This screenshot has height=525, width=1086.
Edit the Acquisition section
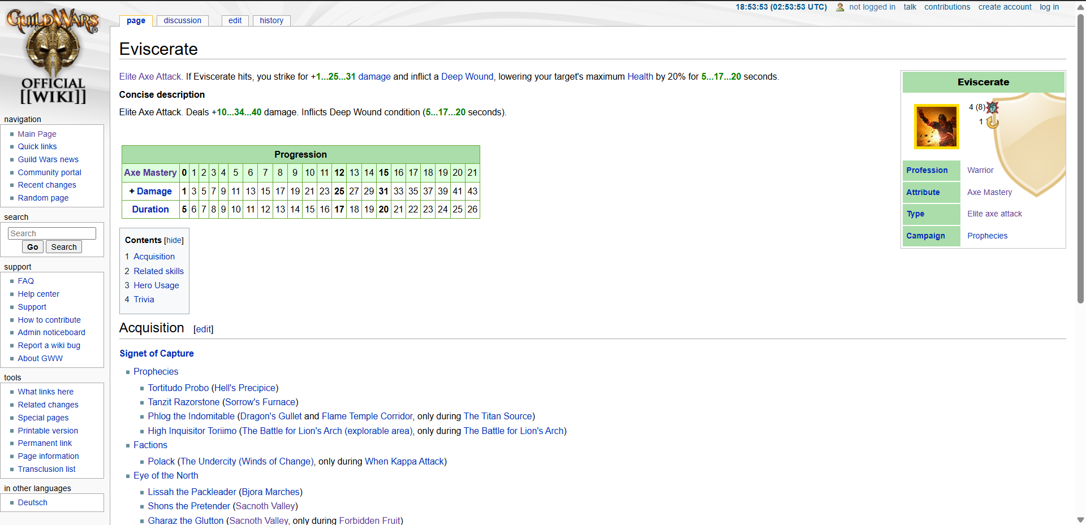point(204,329)
